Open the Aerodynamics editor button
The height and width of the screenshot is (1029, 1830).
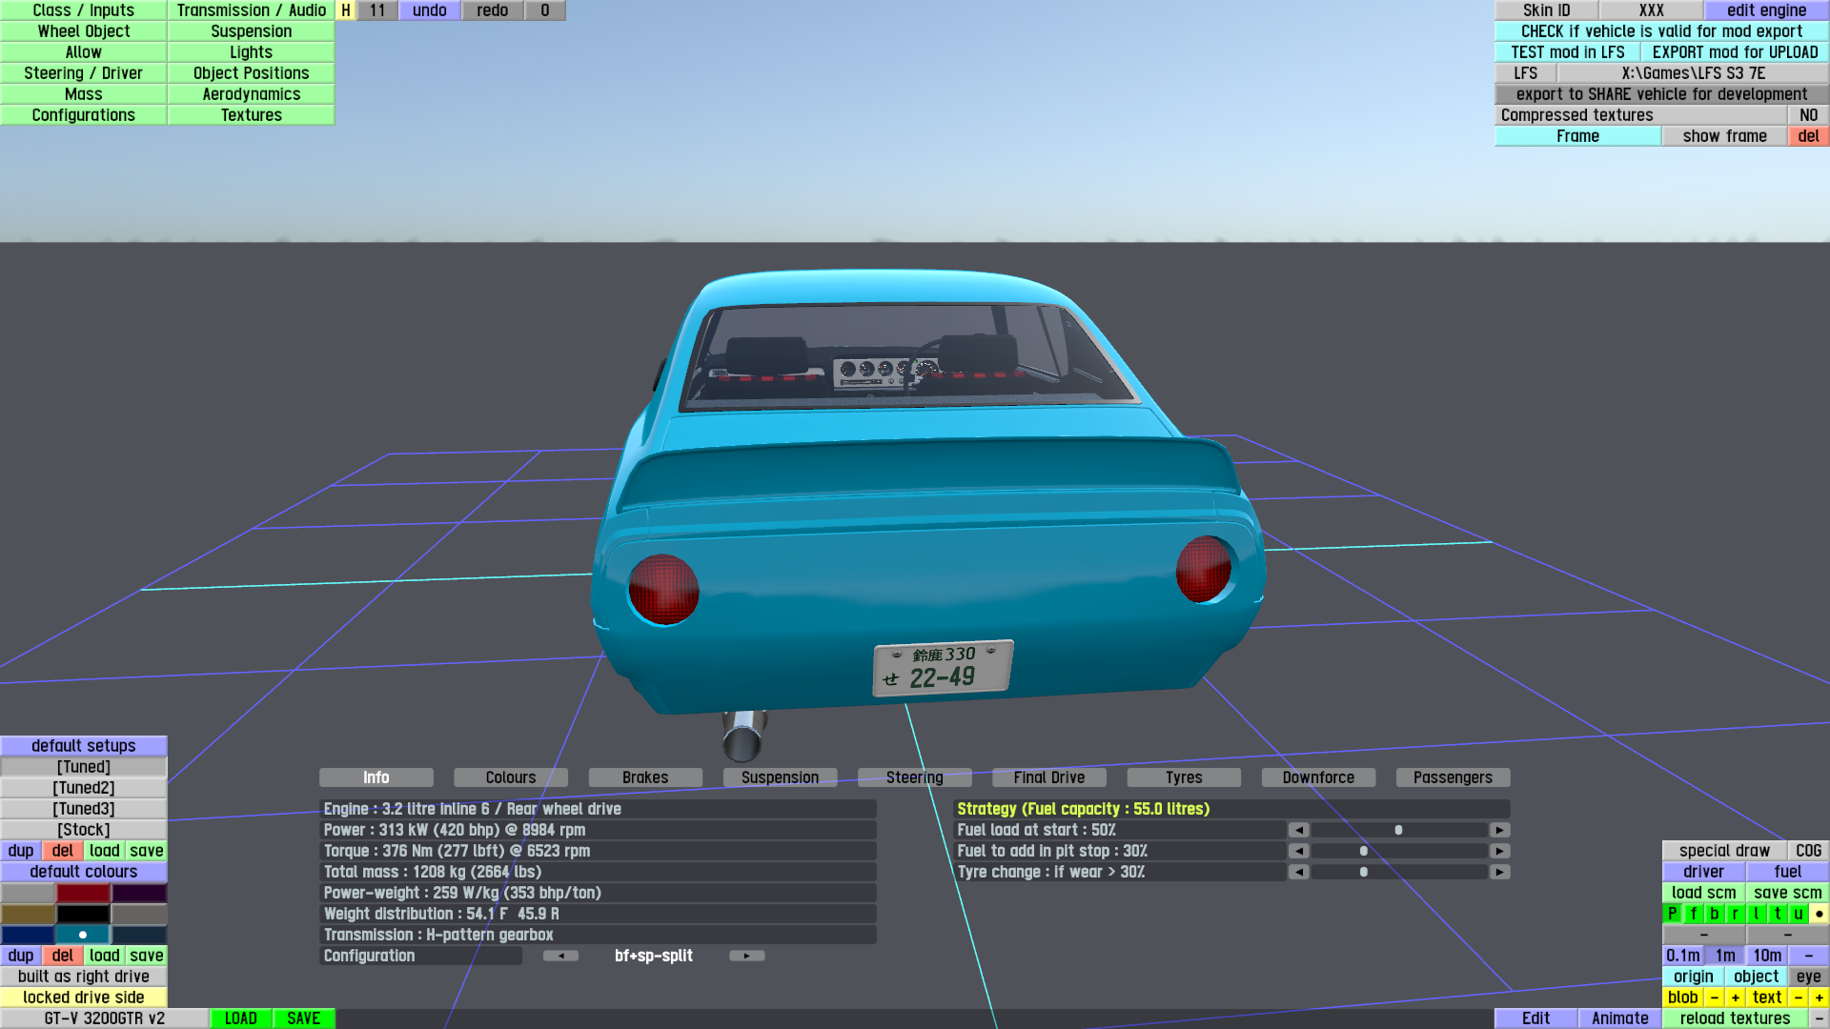click(x=251, y=94)
